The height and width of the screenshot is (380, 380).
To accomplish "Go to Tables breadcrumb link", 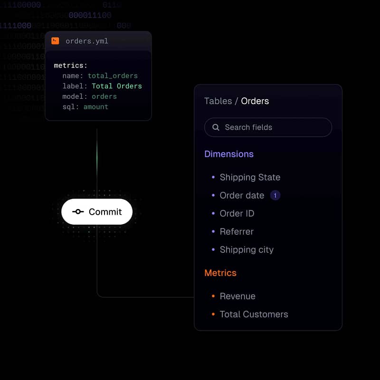I will click(218, 101).
